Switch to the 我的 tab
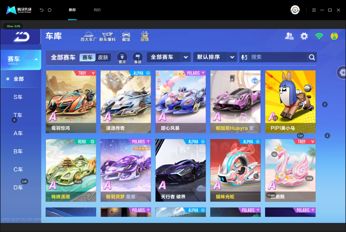The width and height of the screenshot is (346, 232). pyautogui.click(x=97, y=10)
